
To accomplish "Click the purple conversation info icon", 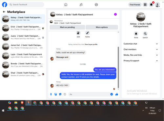I will [115, 14].
